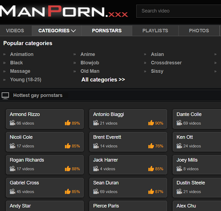Open the Brent Everett card
This screenshot has width=221, height=211.
(x=128, y=142)
